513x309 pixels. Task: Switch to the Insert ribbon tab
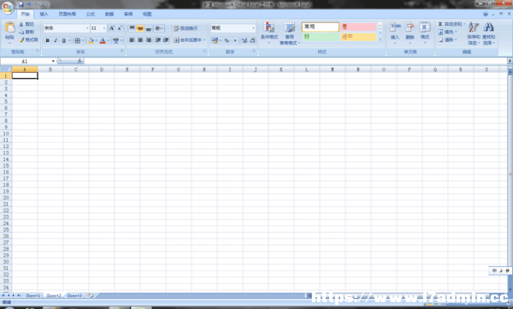pyautogui.click(x=44, y=14)
